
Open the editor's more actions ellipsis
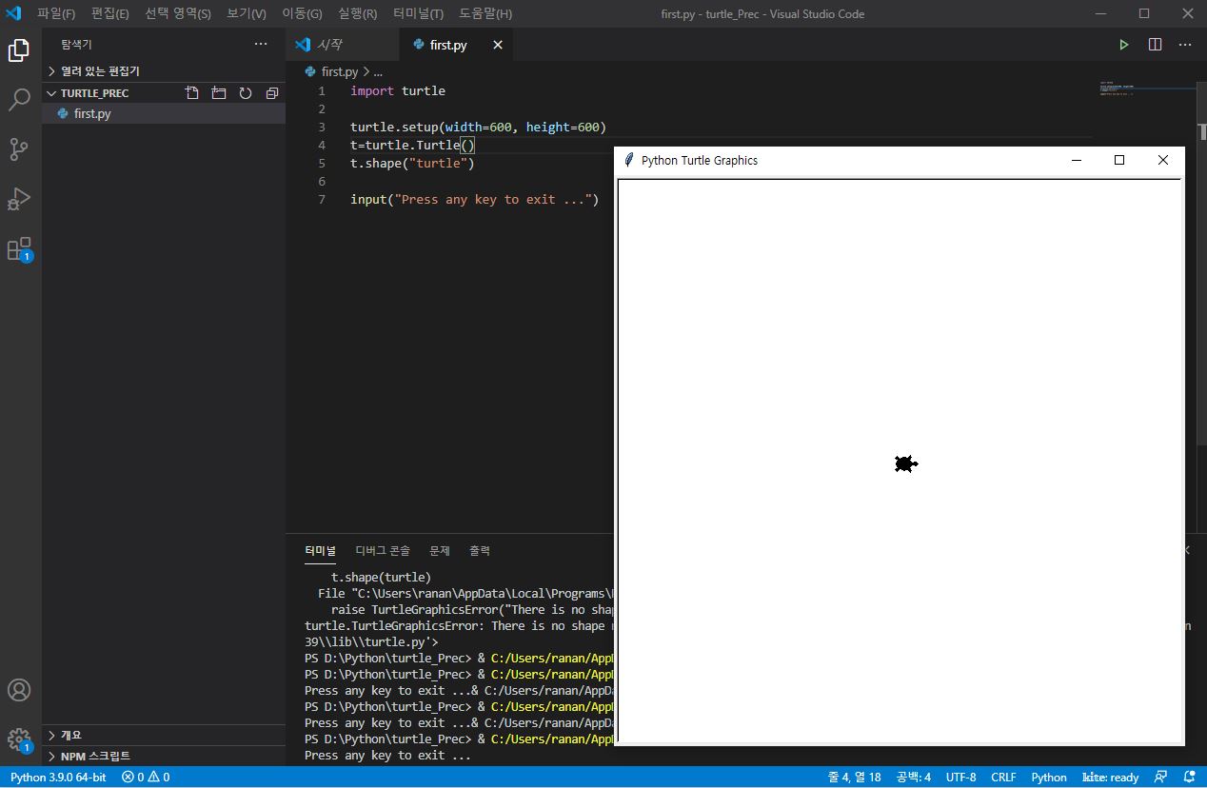tap(1185, 45)
